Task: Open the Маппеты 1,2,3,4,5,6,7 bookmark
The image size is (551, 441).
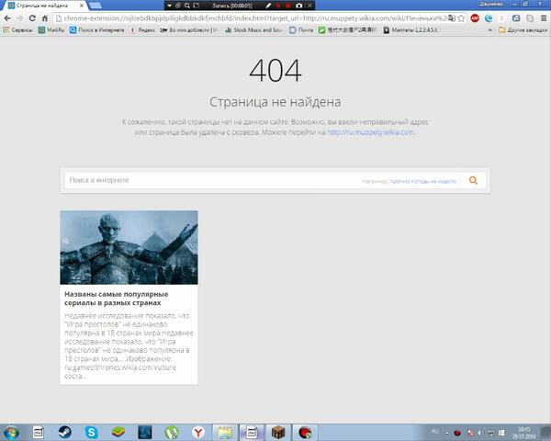Action: coord(411,30)
